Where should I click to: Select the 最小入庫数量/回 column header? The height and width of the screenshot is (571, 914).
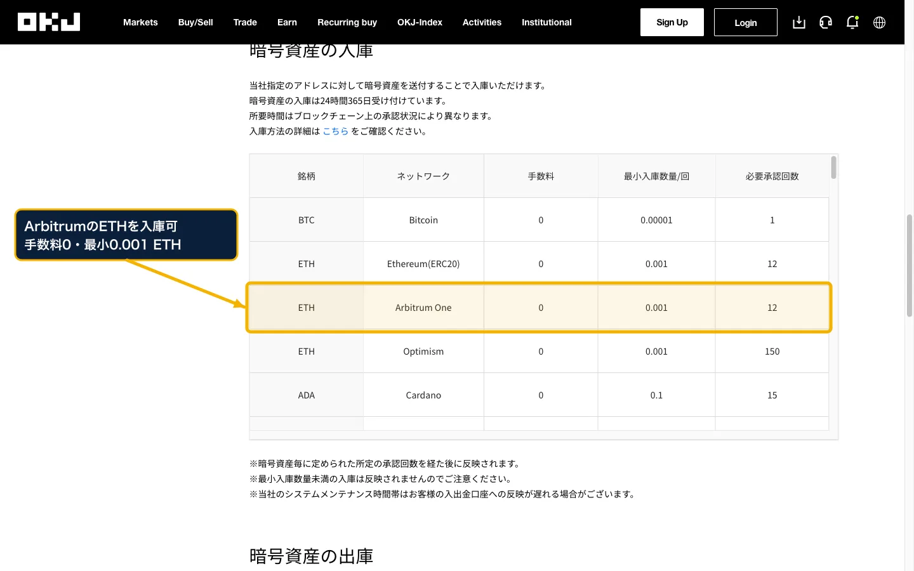[x=656, y=176]
